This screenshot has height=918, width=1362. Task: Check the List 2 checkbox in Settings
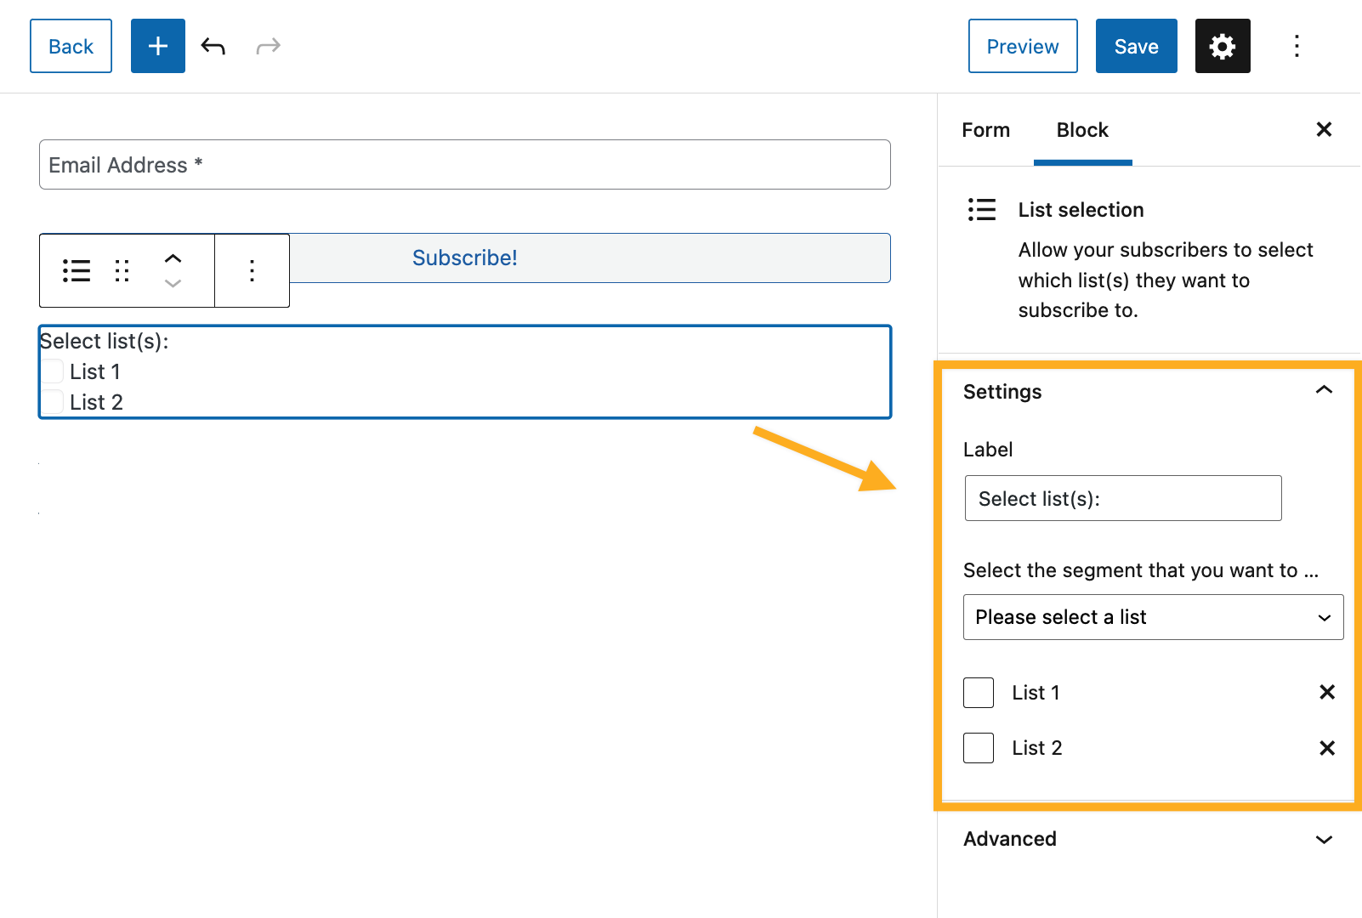click(x=978, y=748)
